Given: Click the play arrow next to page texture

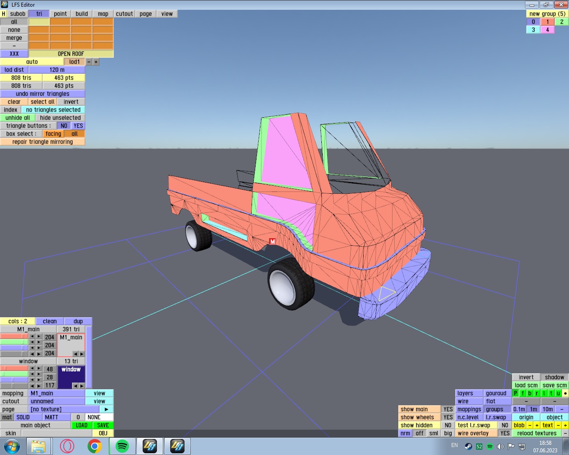Looking at the screenshot, I should 107,409.
